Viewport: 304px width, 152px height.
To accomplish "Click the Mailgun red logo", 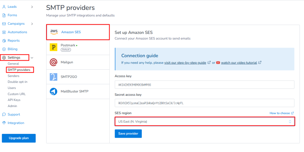I will tap(53, 62).
